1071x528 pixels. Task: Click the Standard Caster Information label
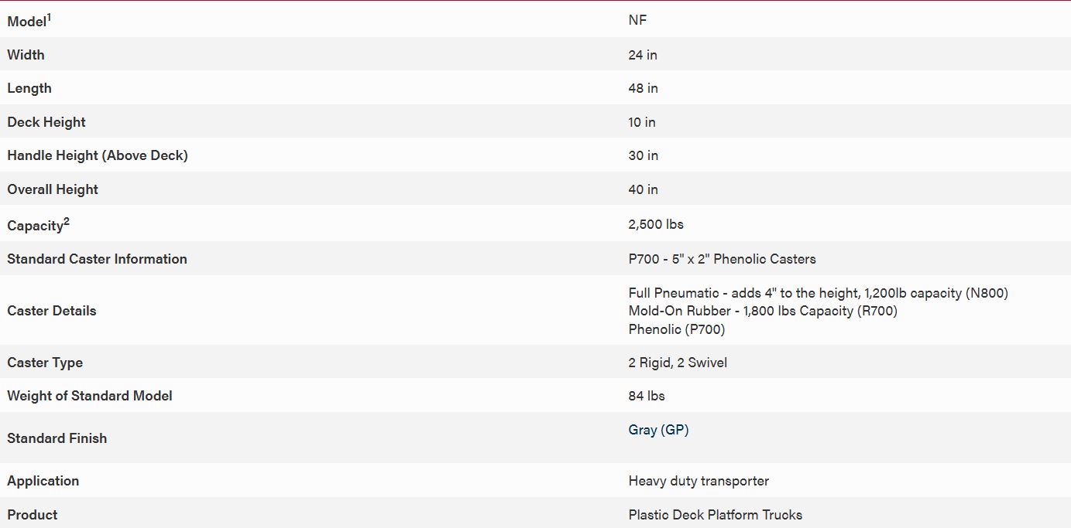pyautogui.click(x=97, y=259)
